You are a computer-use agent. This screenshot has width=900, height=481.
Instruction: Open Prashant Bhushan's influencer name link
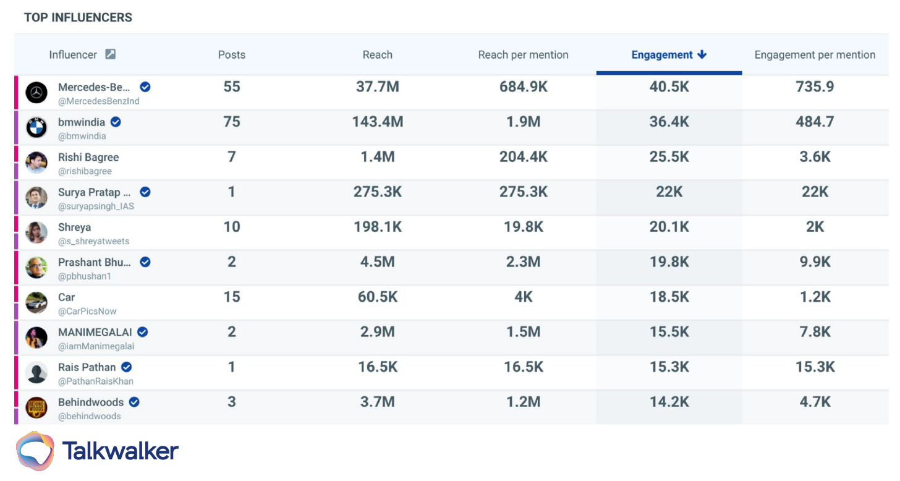coord(95,262)
